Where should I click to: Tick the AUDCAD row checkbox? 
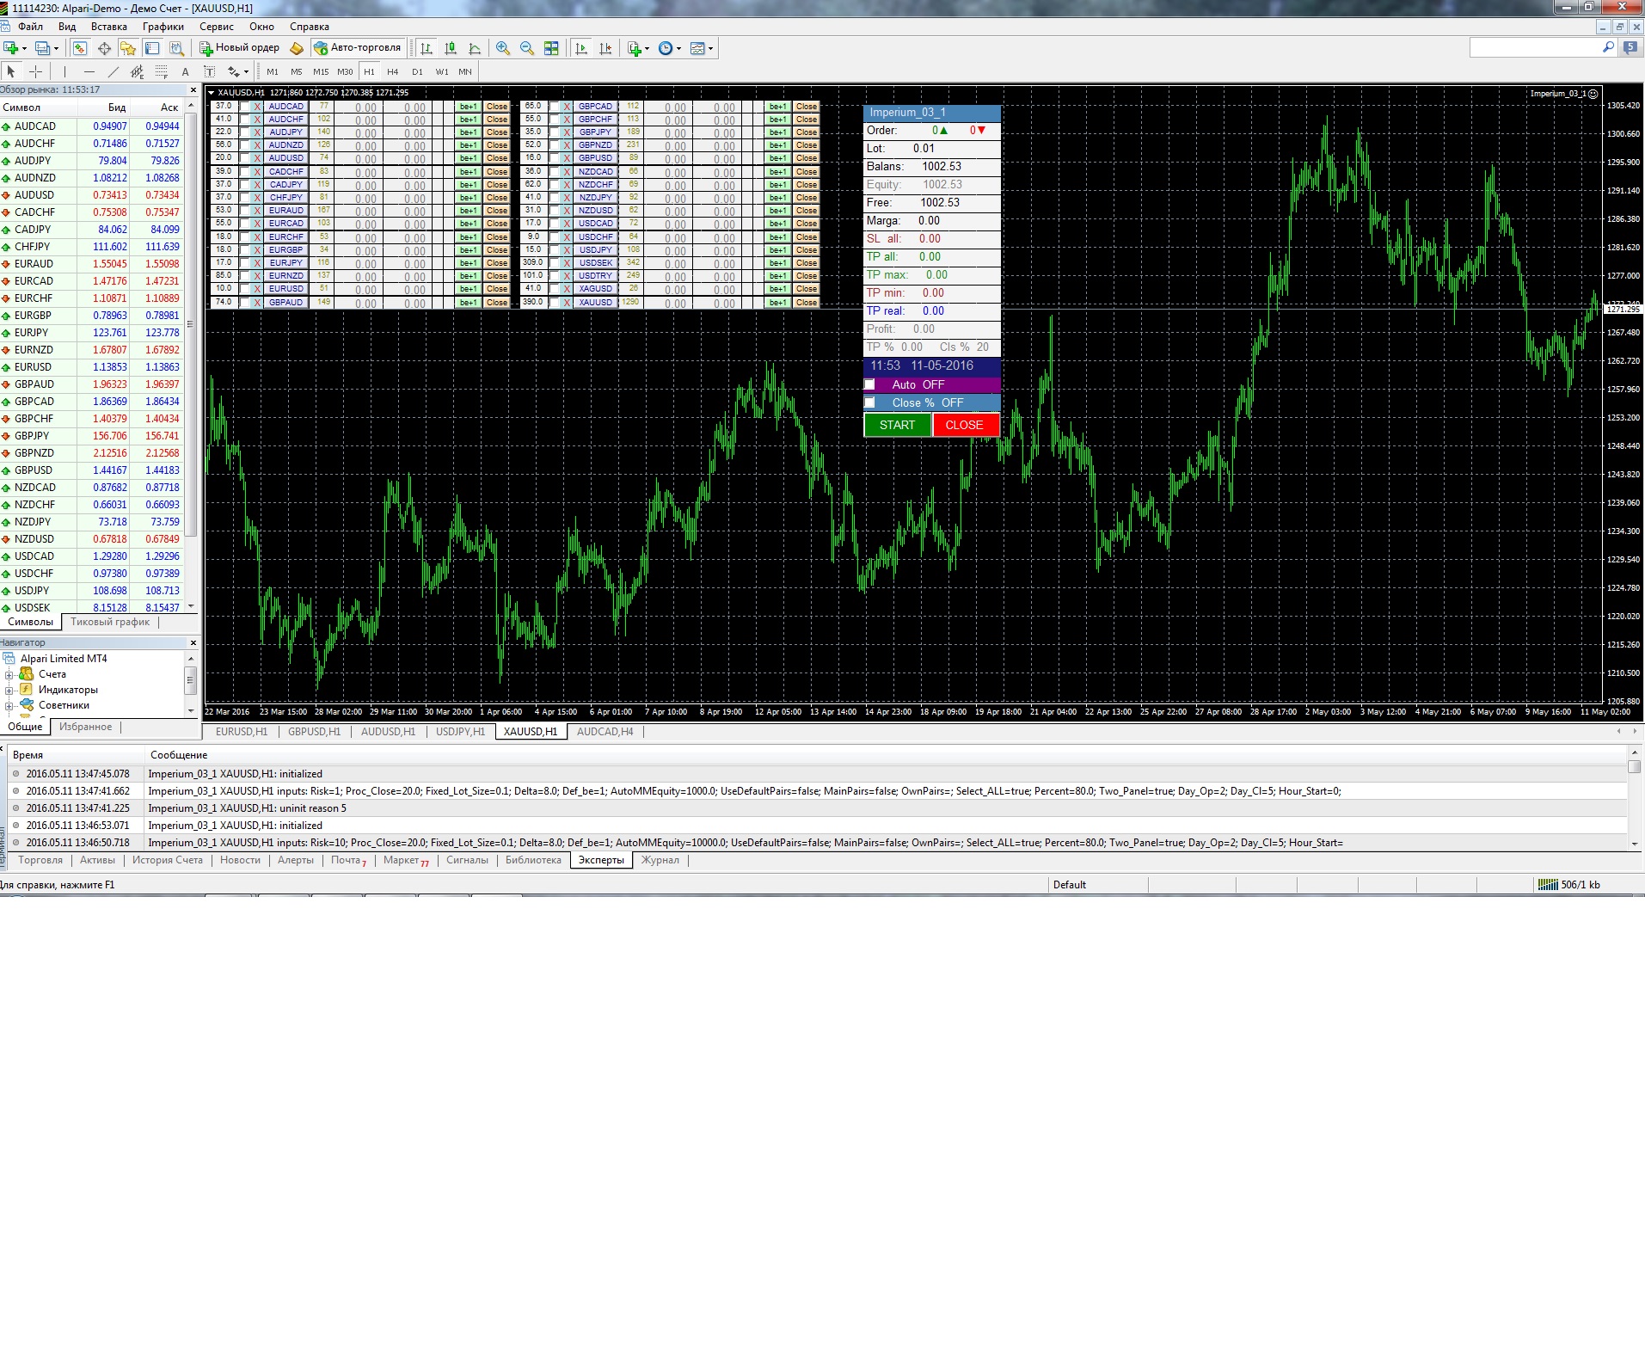[245, 107]
